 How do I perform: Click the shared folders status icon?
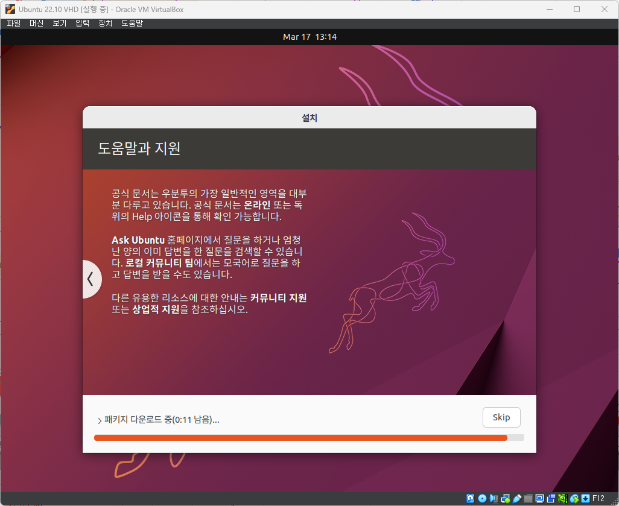(x=529, y=499)
